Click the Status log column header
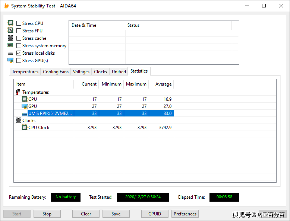290x221 pixels. [x=179, y=25]
